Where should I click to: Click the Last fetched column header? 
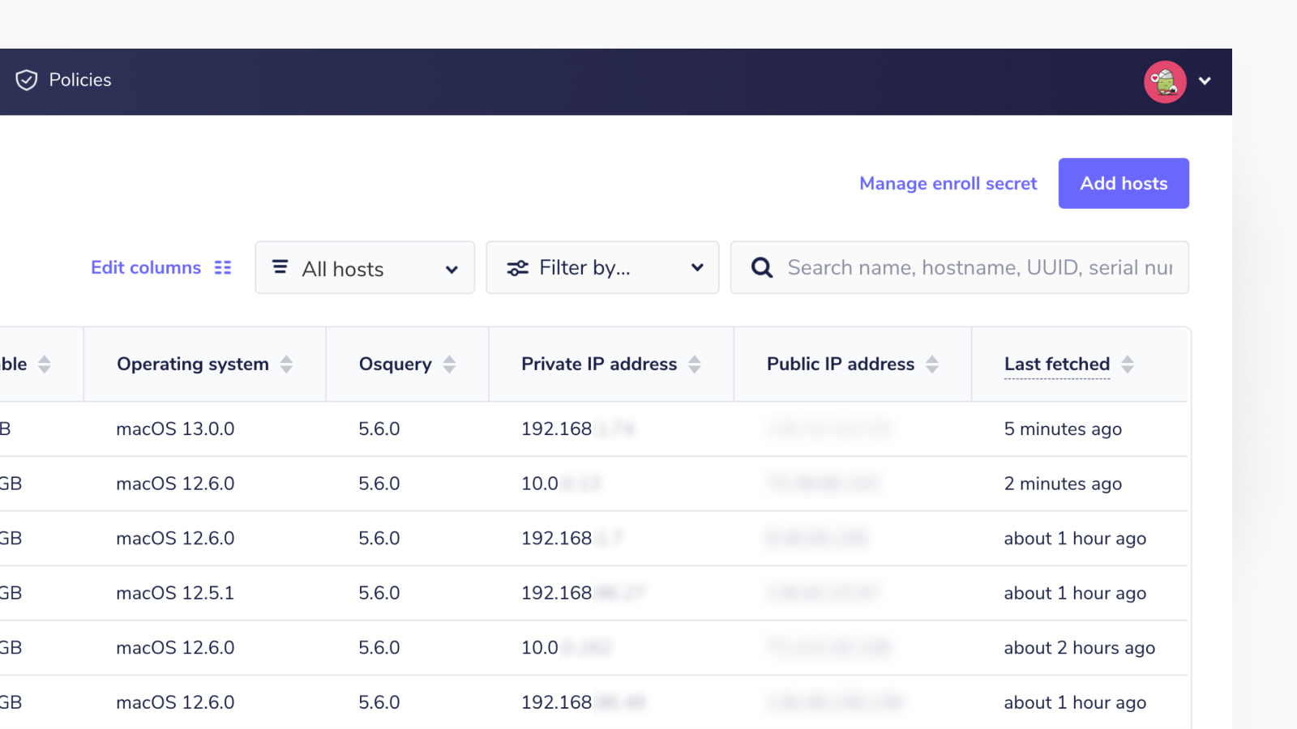tap(1057, 364)
